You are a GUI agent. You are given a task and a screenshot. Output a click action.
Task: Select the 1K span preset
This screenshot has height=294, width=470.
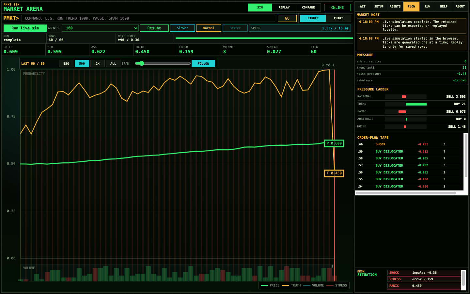pos(98,63)
